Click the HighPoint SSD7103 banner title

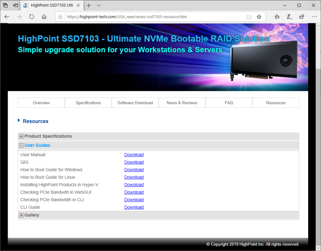point(144,39)
